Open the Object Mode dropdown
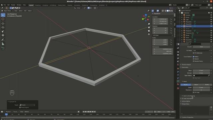This screenshot has width=213, height=120. 7,11
